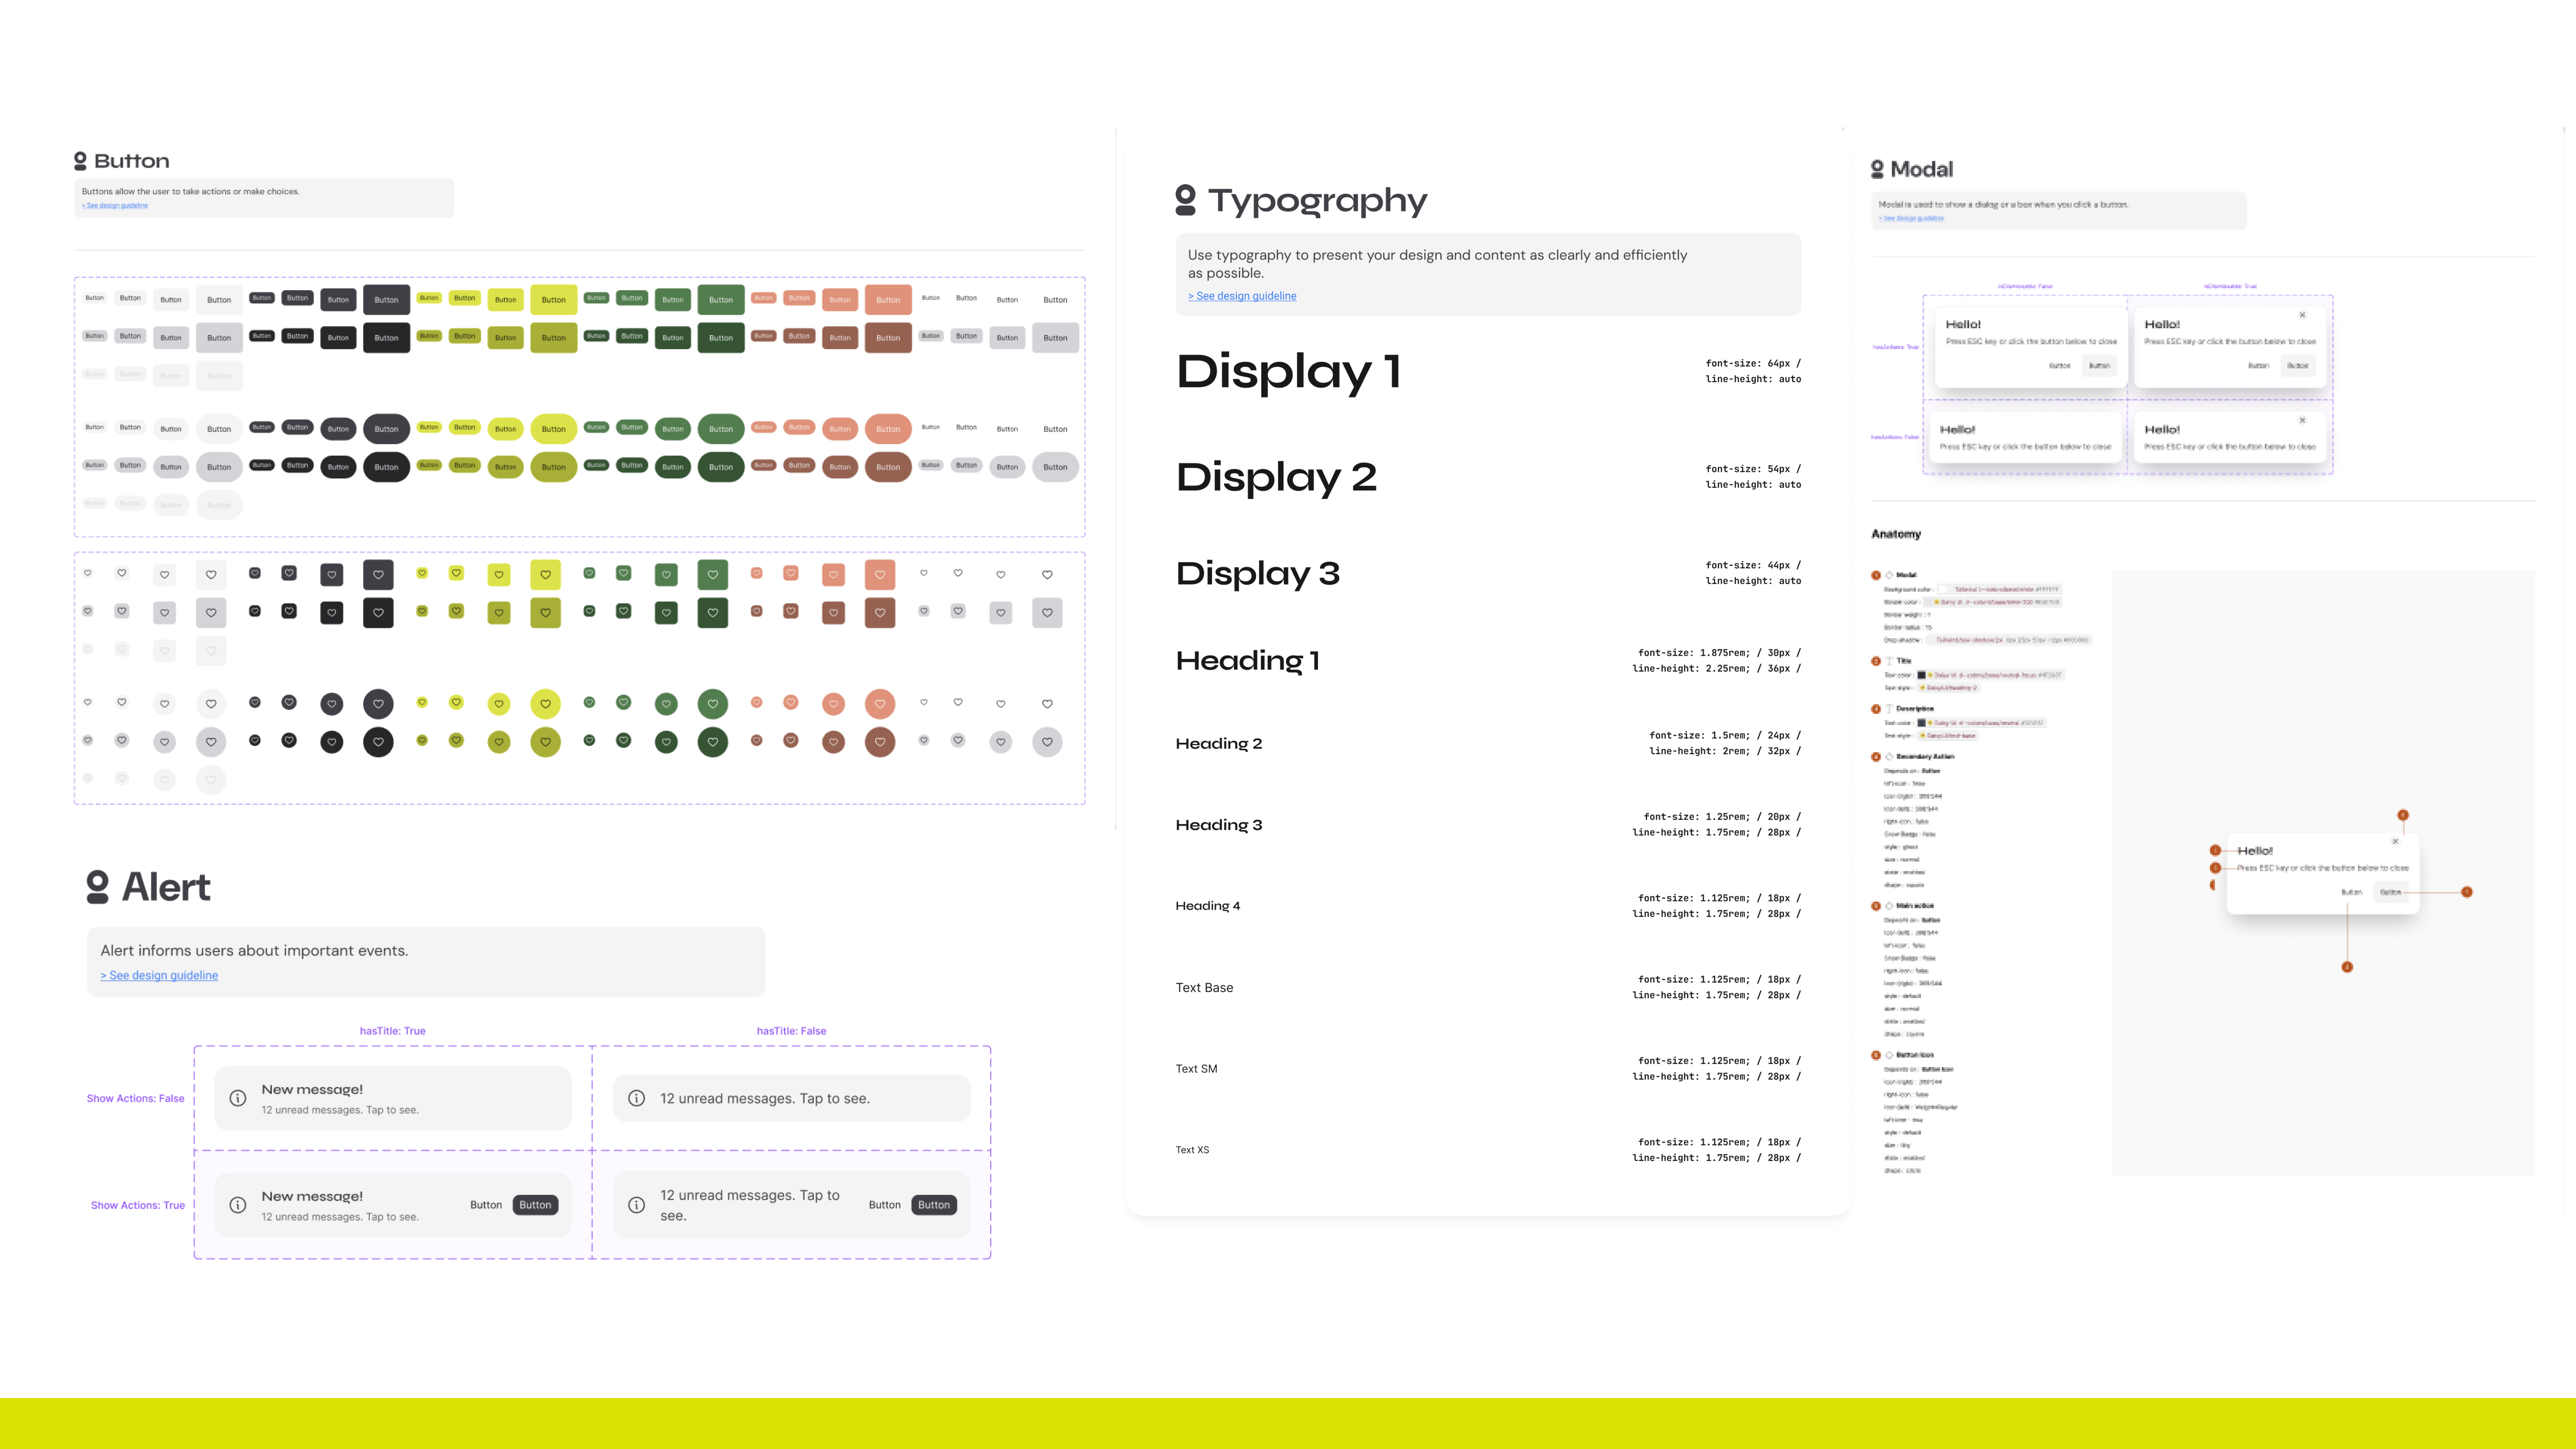This screenshot has height=1449, width=2576.
Task: Click the 'Anatomy' heading in the Modal panel
Action: click(x=1896, y=534)
